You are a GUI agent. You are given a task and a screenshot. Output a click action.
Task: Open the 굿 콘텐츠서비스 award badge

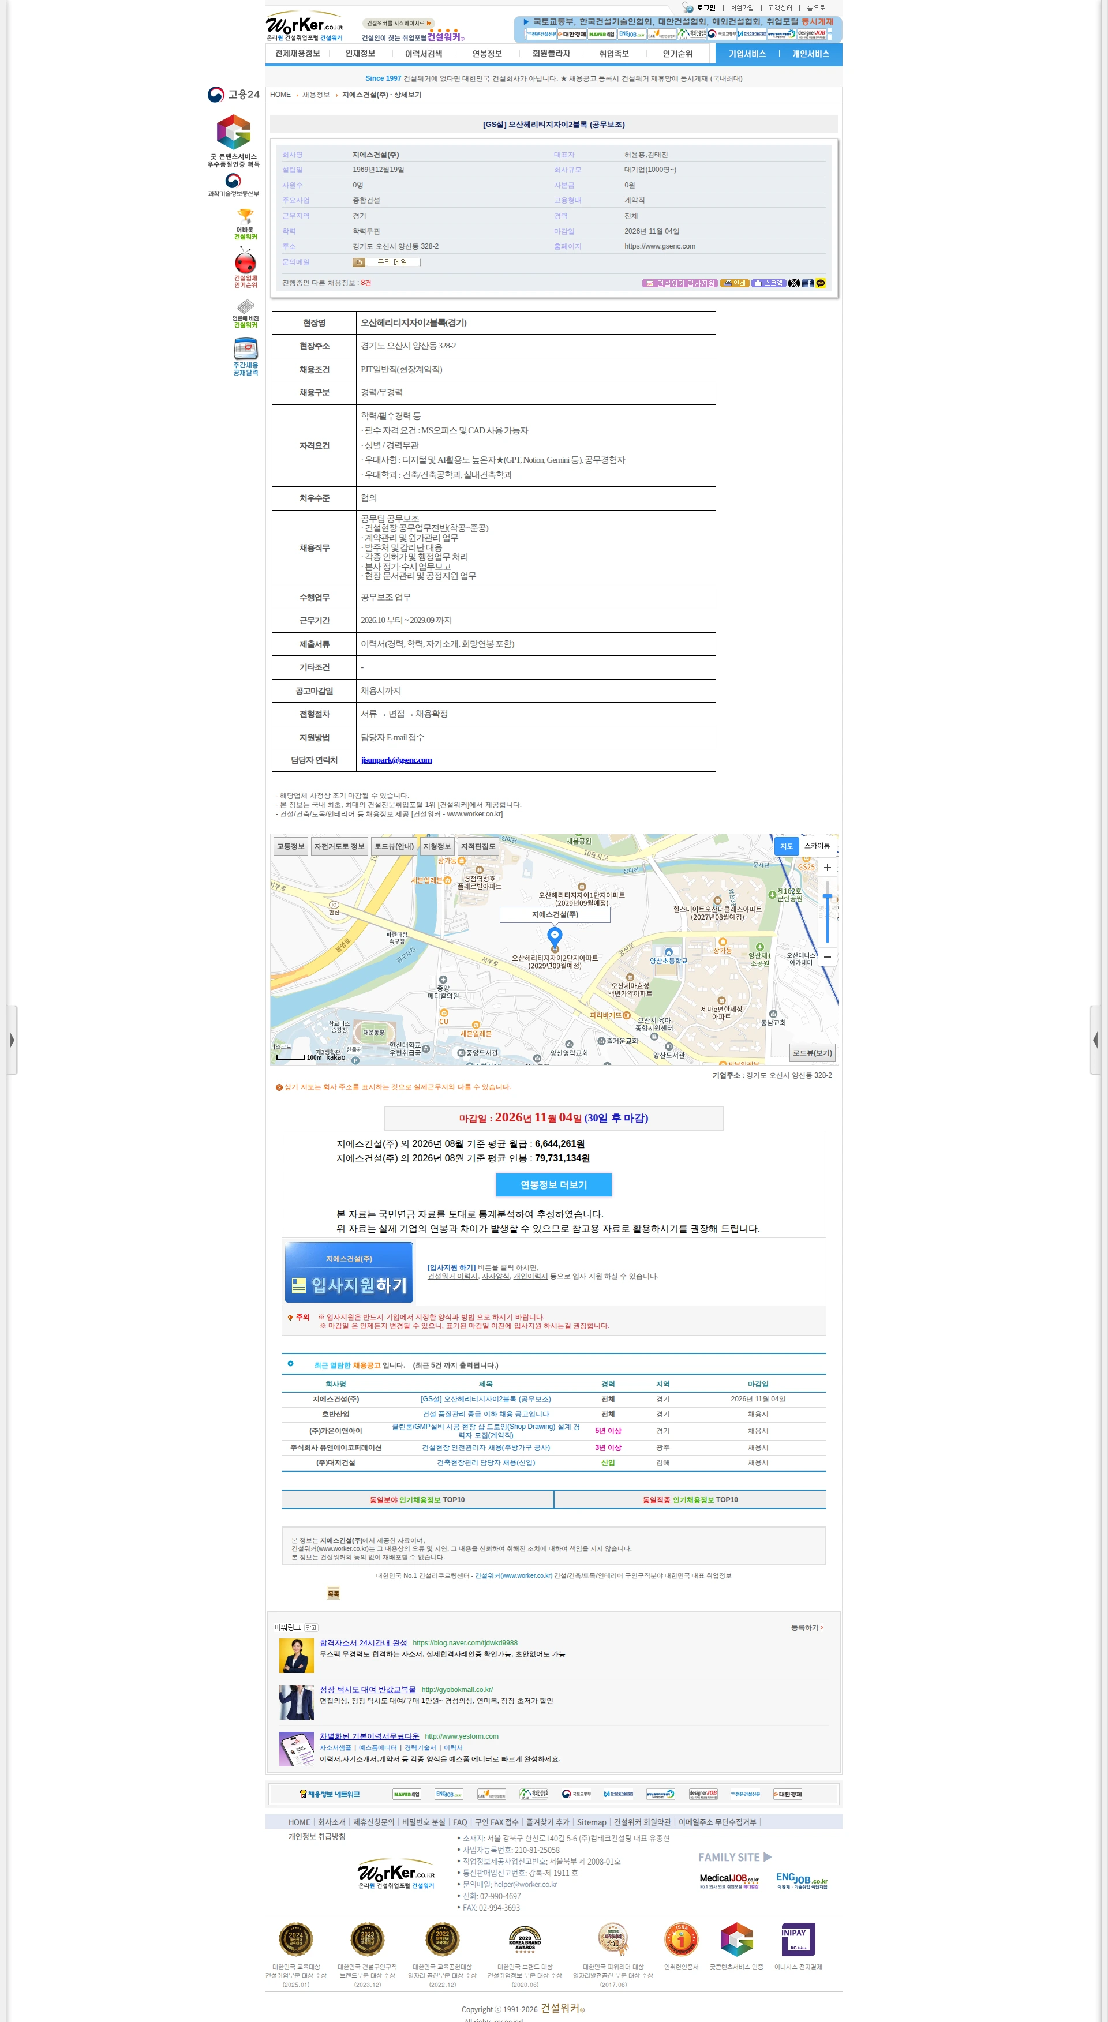click(x=233, y=141)
